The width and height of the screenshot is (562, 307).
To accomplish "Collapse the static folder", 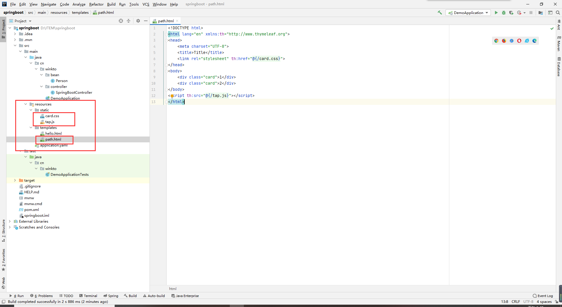I will coord(31,110).
